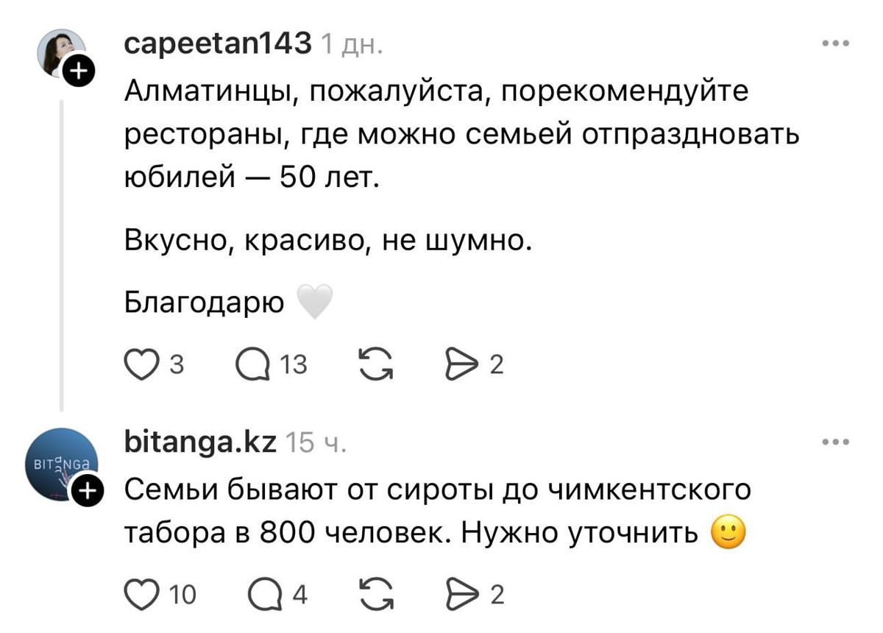Repost capeetan143's comment with the repost arrows

[x=377, y=361]
